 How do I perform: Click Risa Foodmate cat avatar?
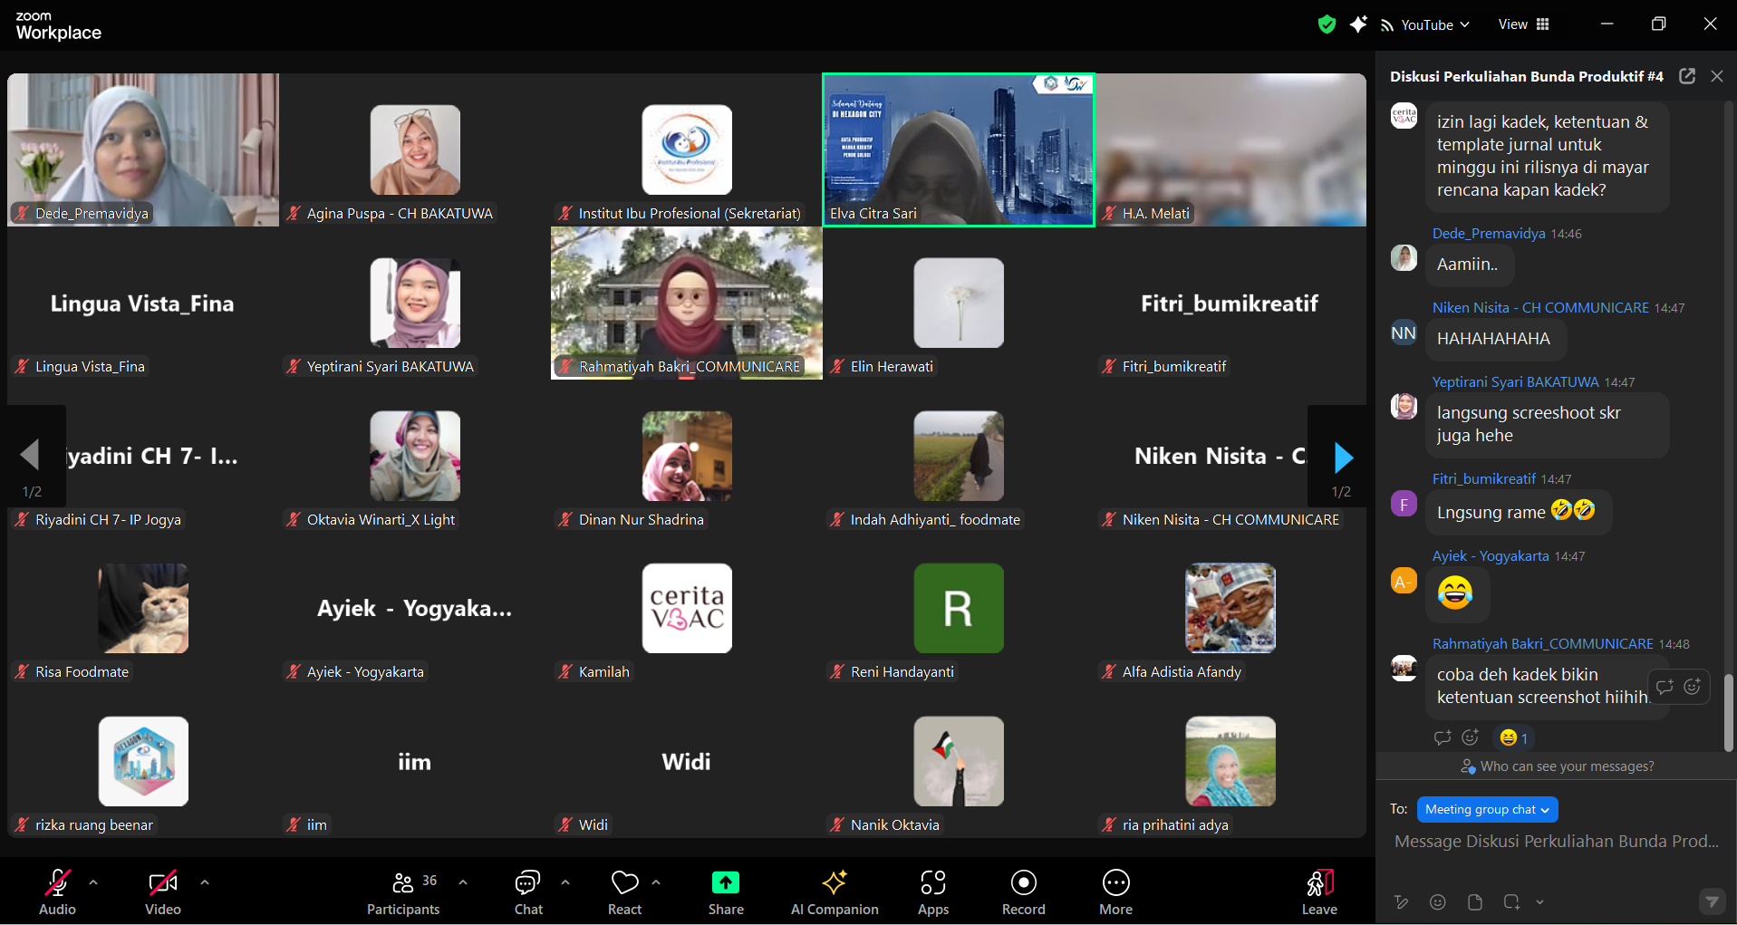pyautogui.click(x=143, y=608)
